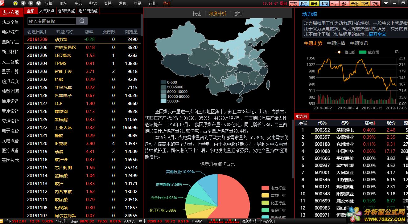Viewport: 408px width, 224px height.
Task: Switch to the 主题走势 tab
Action: pyautogui.click(x=313, y=43)
